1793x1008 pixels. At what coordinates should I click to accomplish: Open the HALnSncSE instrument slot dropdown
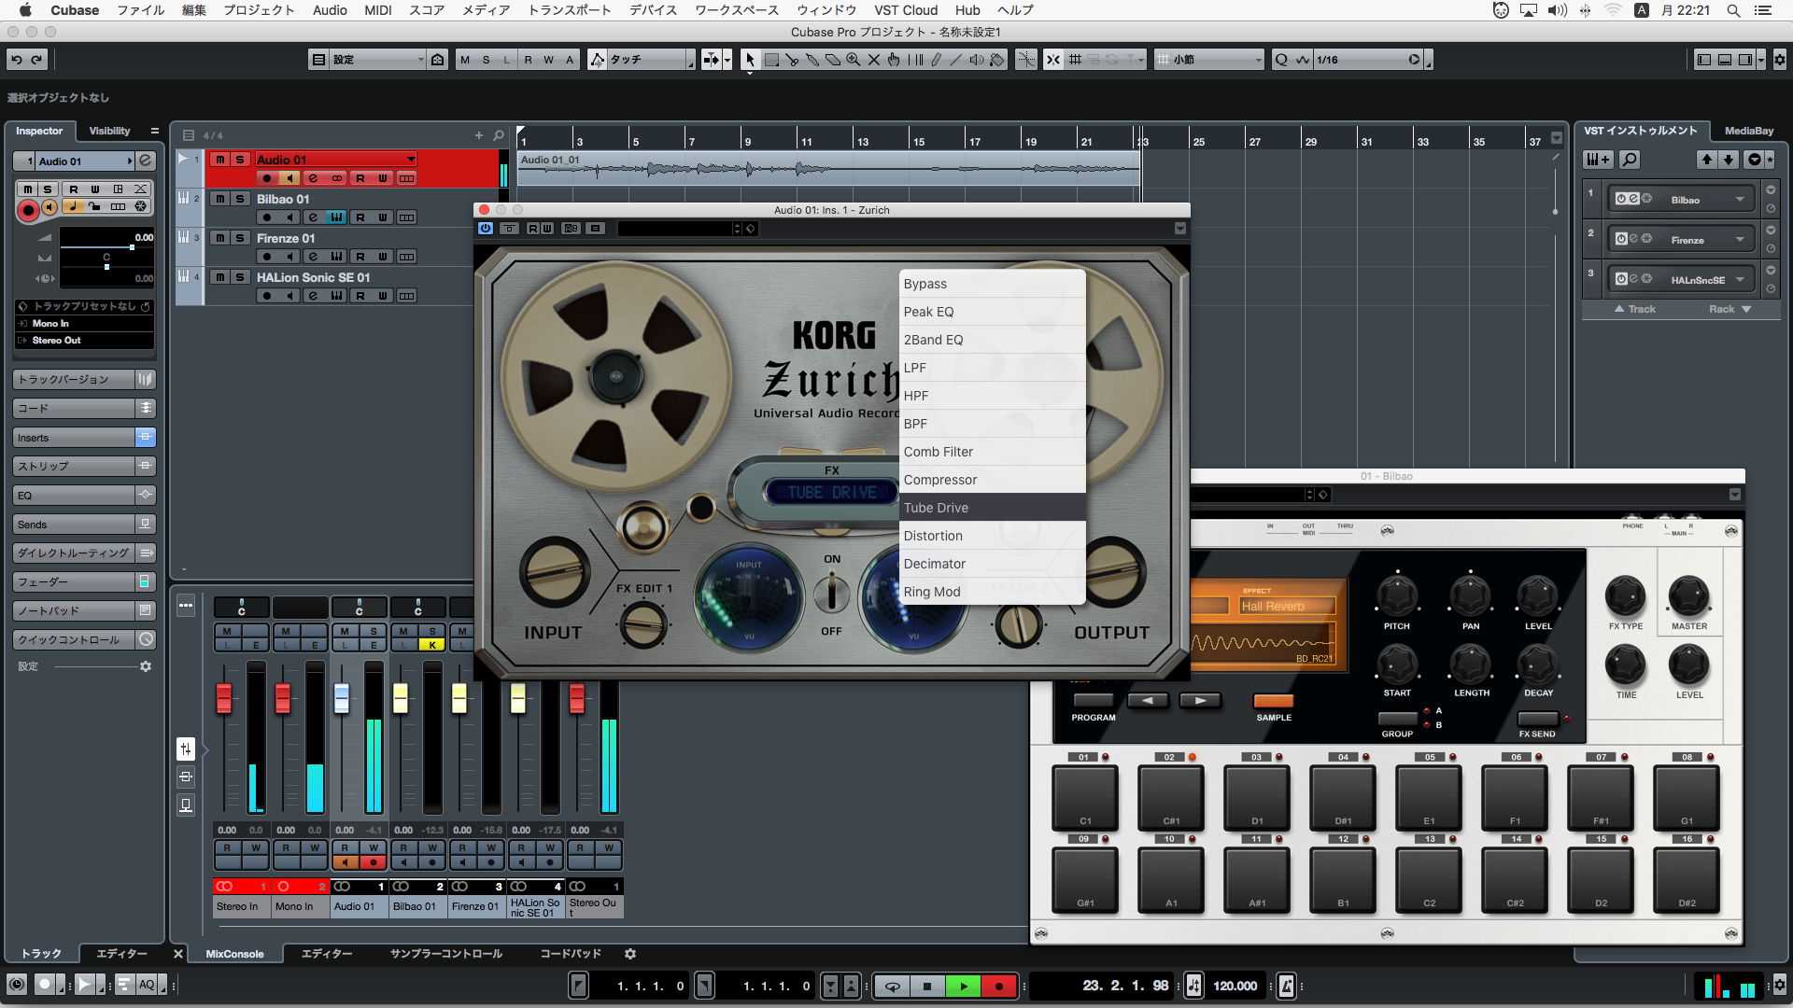pos(1740,280)
